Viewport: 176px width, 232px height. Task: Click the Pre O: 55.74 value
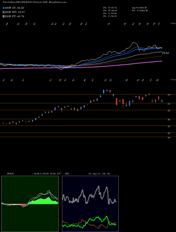(110, 7)
